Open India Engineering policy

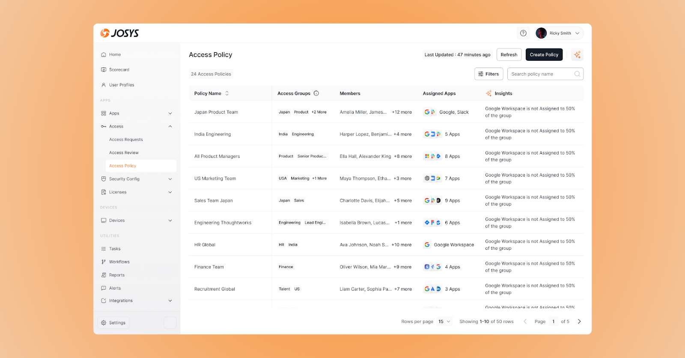212,134
